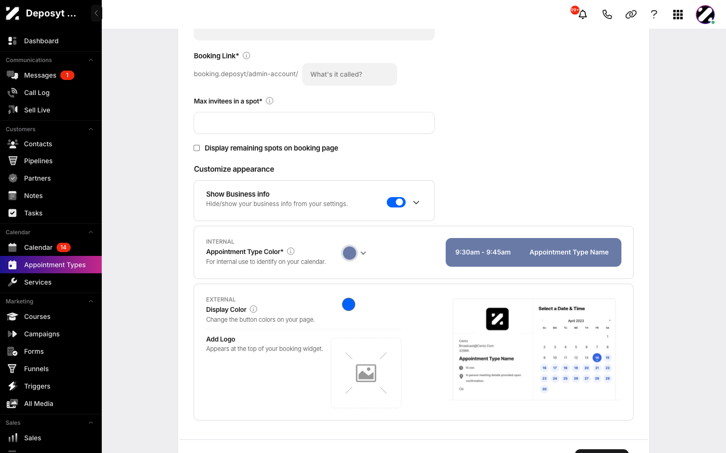726x453 pixels.
Task: Click the phone dialer icon
Action: [607, 15]
